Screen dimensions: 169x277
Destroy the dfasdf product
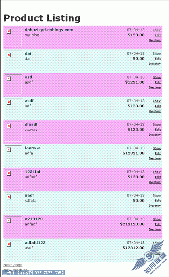[155, 135]
